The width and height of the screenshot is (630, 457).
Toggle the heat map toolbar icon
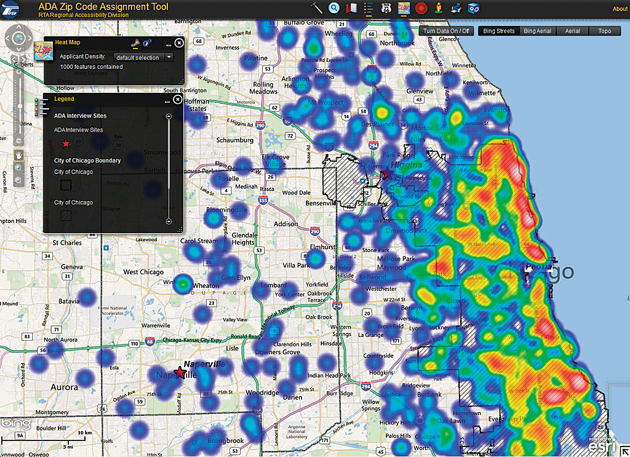click(x=404, y=9)
